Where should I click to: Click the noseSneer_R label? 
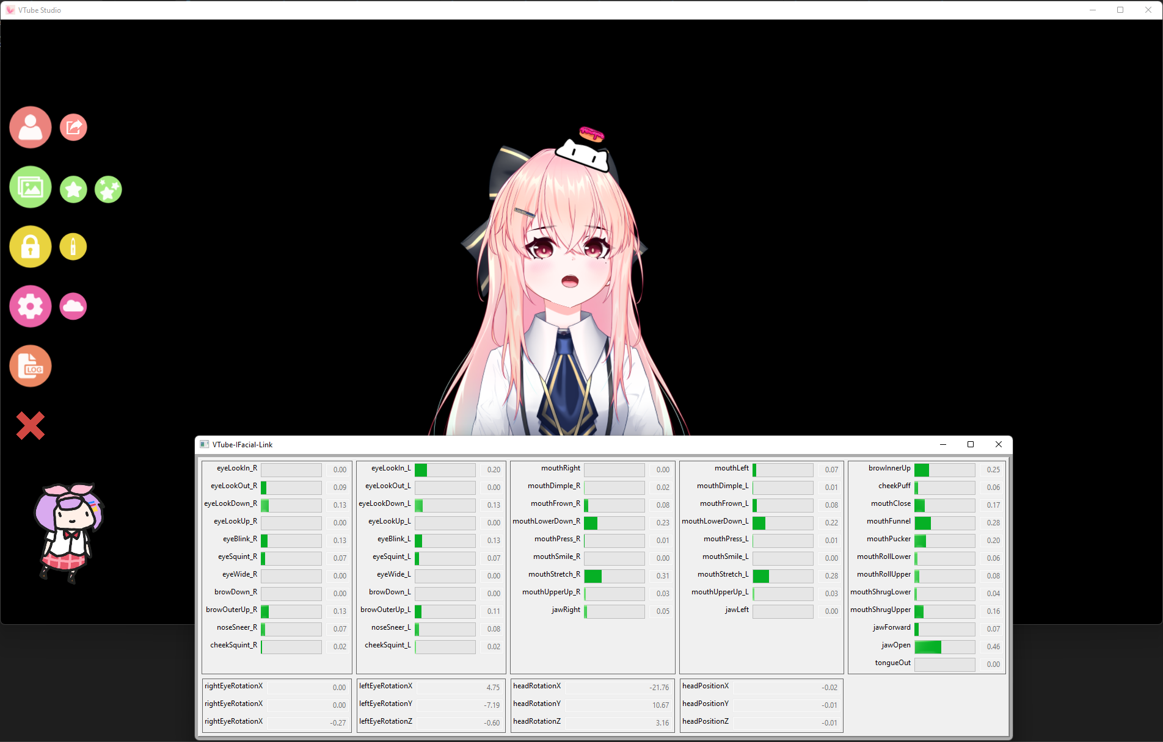[237, 627]
